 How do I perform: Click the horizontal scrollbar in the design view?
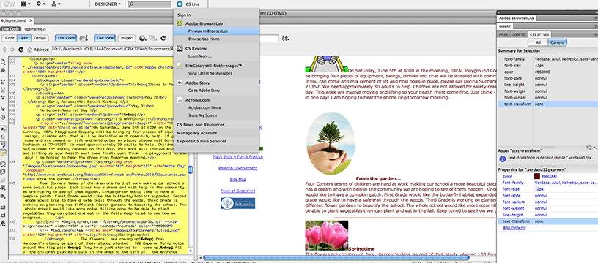coord(336,258)
